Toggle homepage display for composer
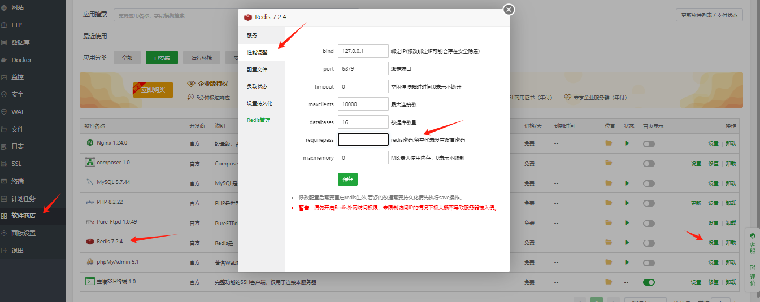760x302 pixels. 649,163
